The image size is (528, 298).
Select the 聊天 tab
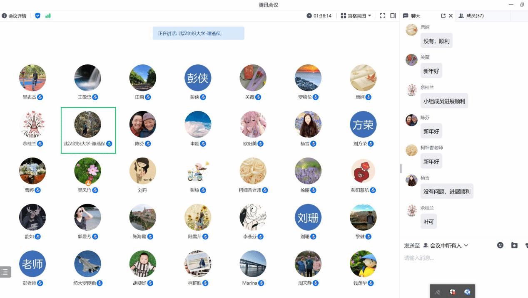click(x=412, y=16)
